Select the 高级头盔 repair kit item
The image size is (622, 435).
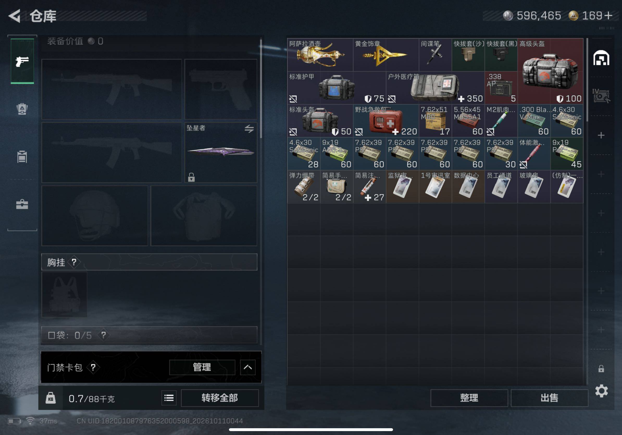point(550,71)
